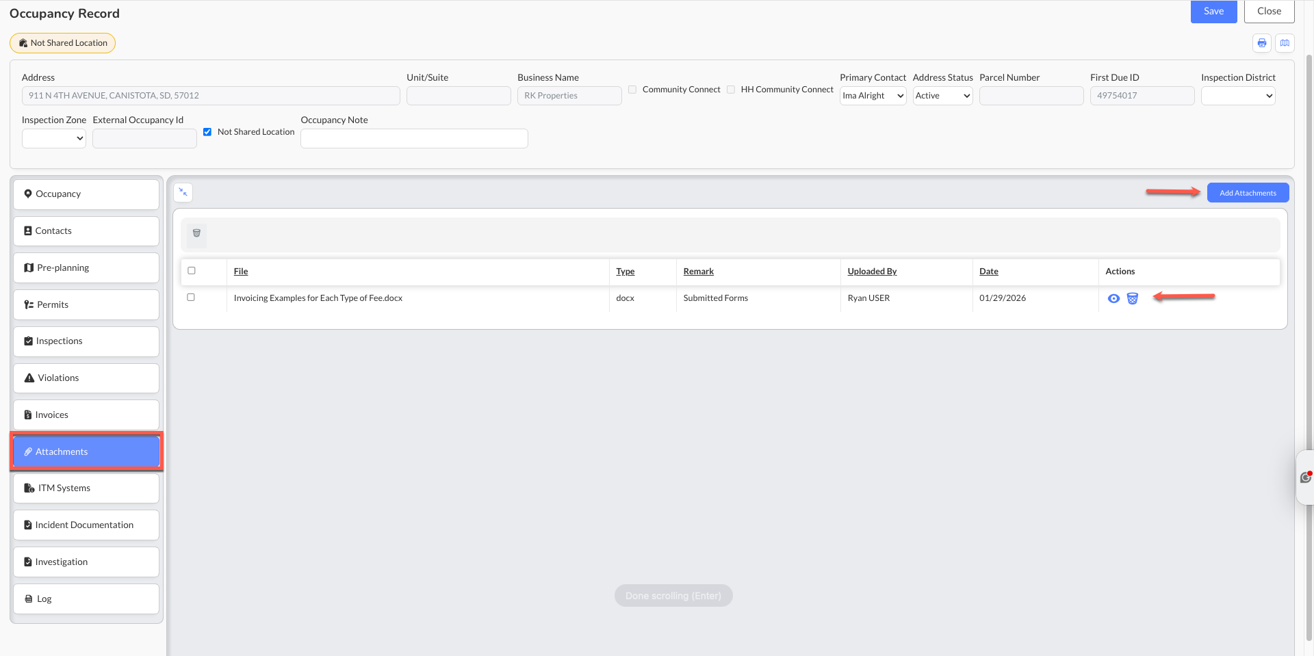This screenshot has width=1314, height=656.
Task: Check the box for Invoicing Examples file row
Action: (191, 298)
